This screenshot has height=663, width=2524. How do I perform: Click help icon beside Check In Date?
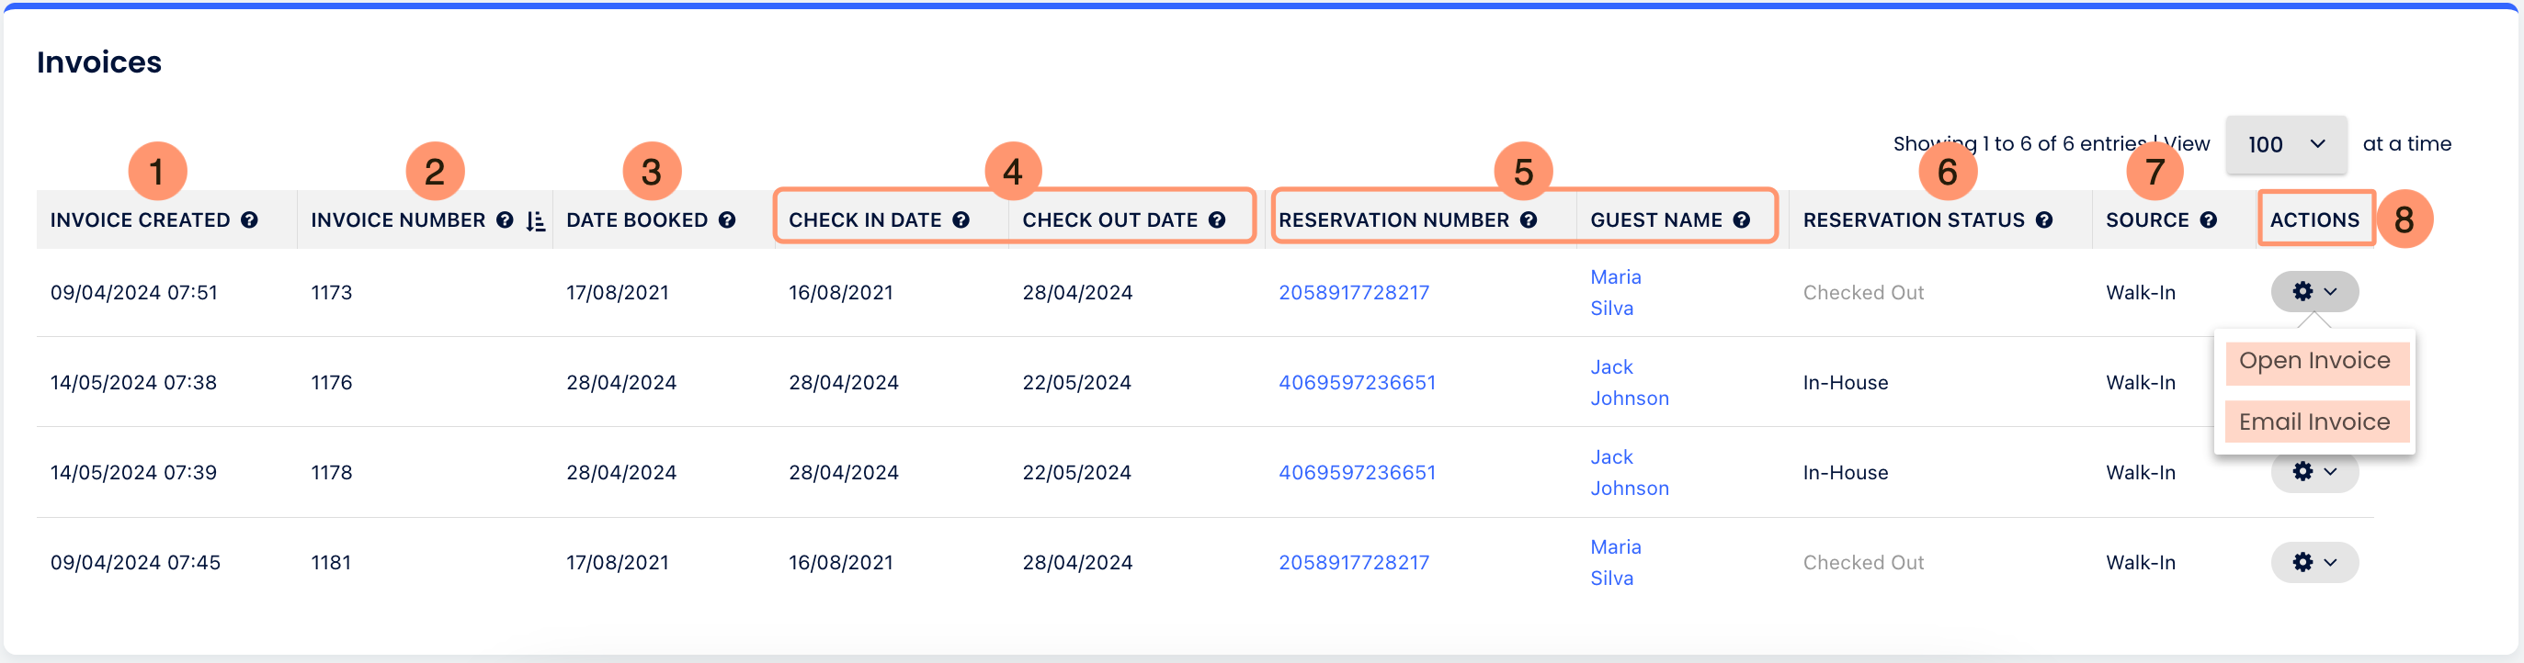961,220
